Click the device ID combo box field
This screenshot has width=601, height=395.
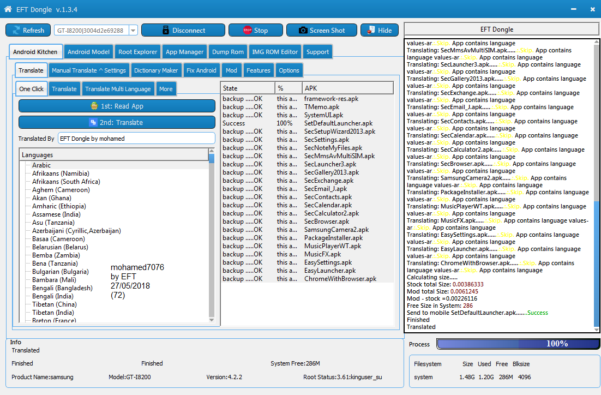click(x=92, y=31)
